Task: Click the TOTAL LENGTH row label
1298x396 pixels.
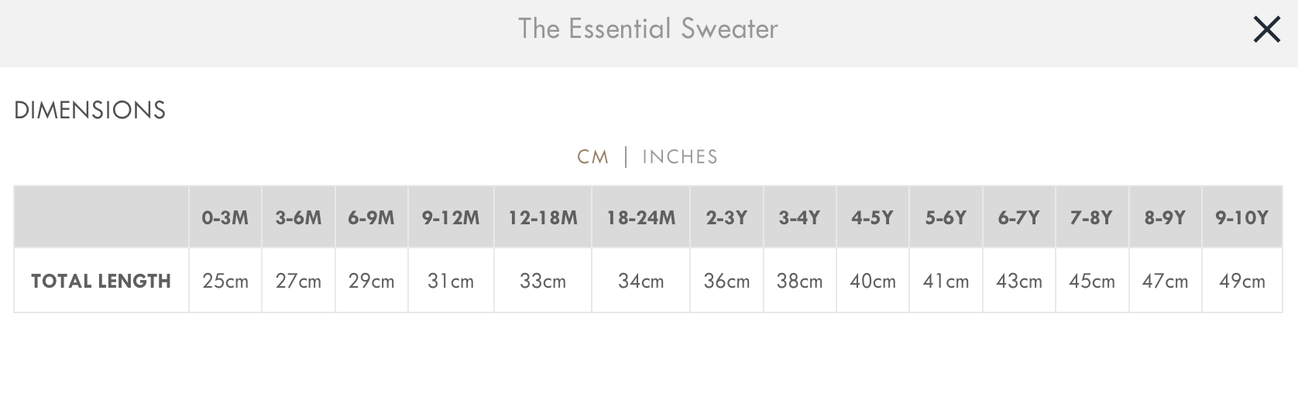Action: pos(101,281)
